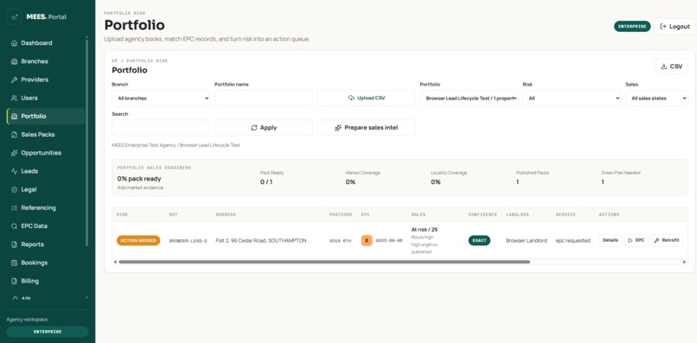Screen dimensions: 697x343
Task: Click the refresh icon on Apply button
Action: point(254,128)
